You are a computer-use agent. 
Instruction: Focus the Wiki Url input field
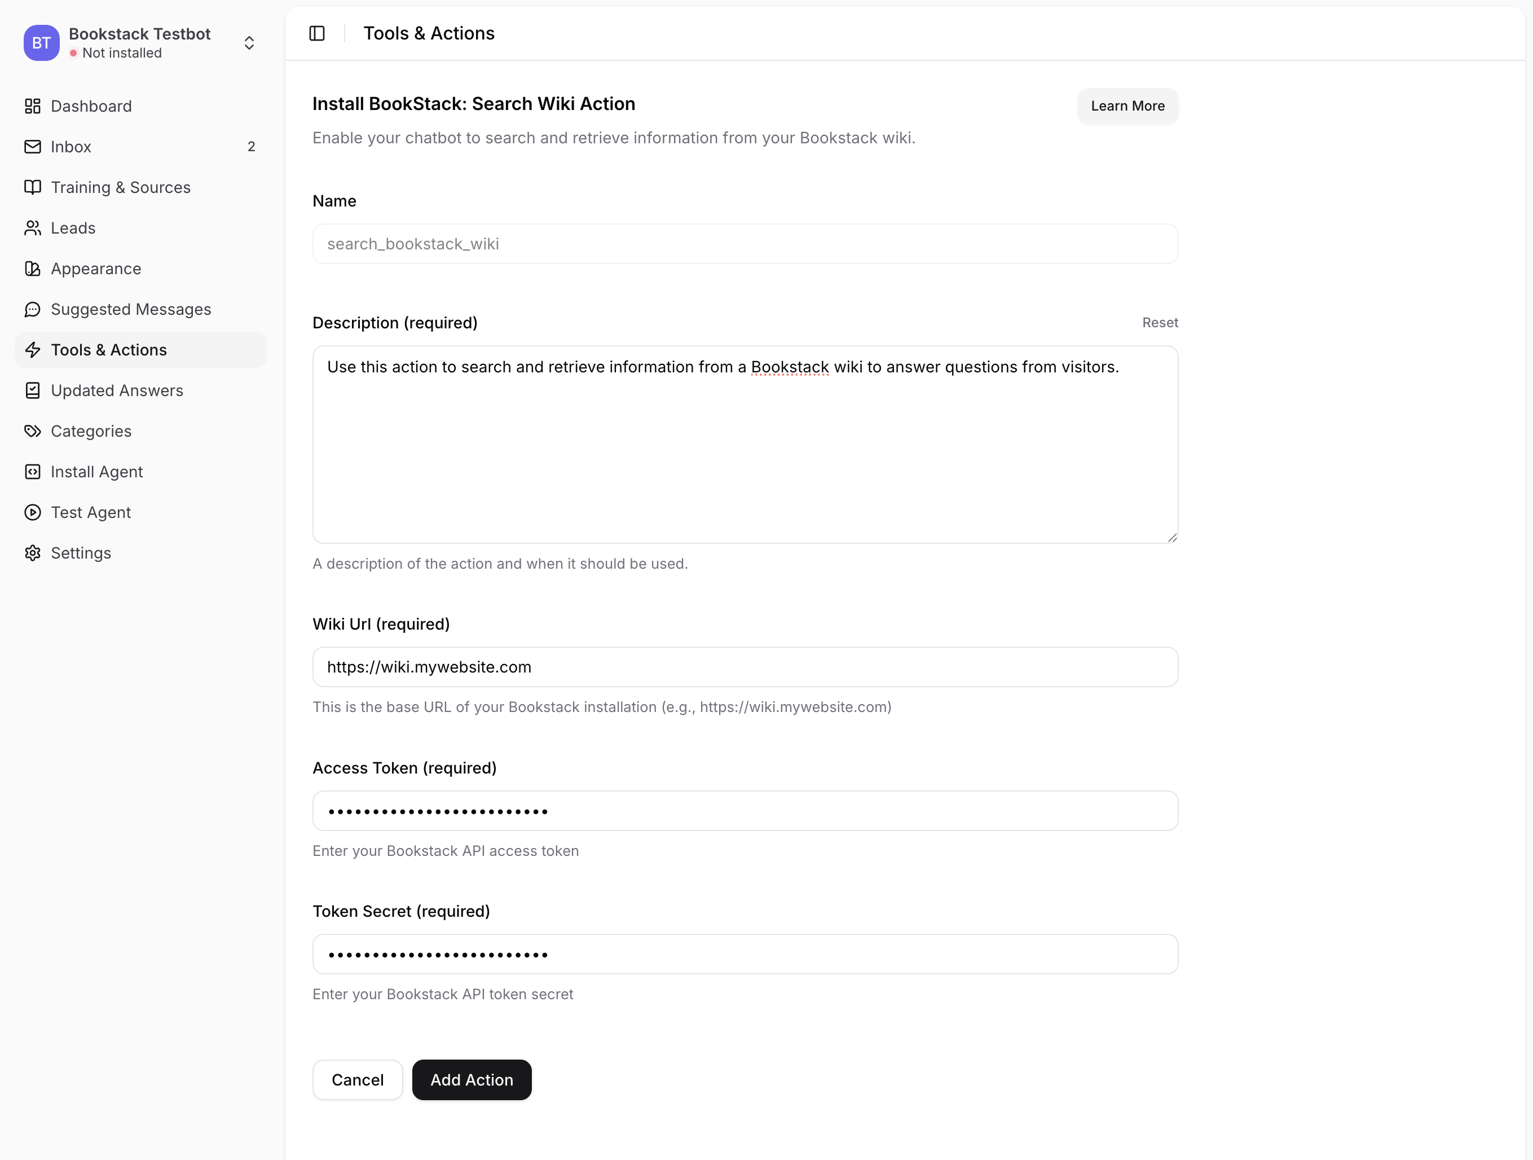[745, 667]
